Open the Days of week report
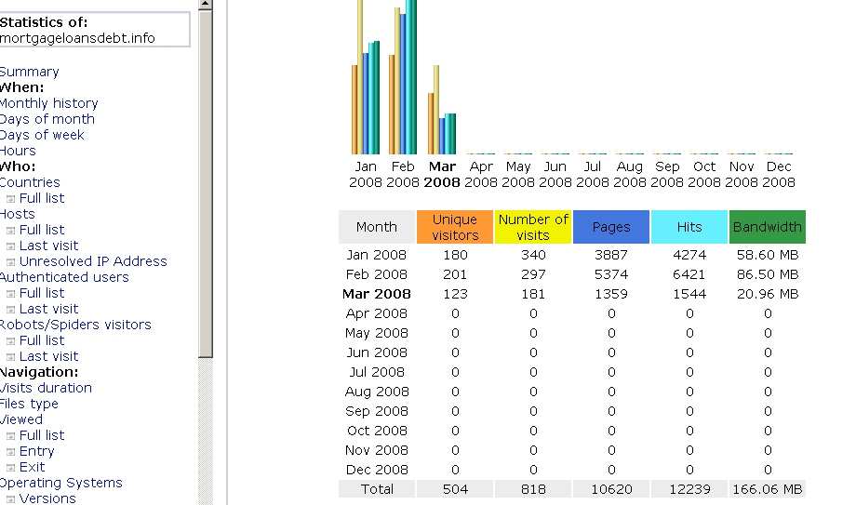The width and height of the screenshot is (856, 505). 42,135
